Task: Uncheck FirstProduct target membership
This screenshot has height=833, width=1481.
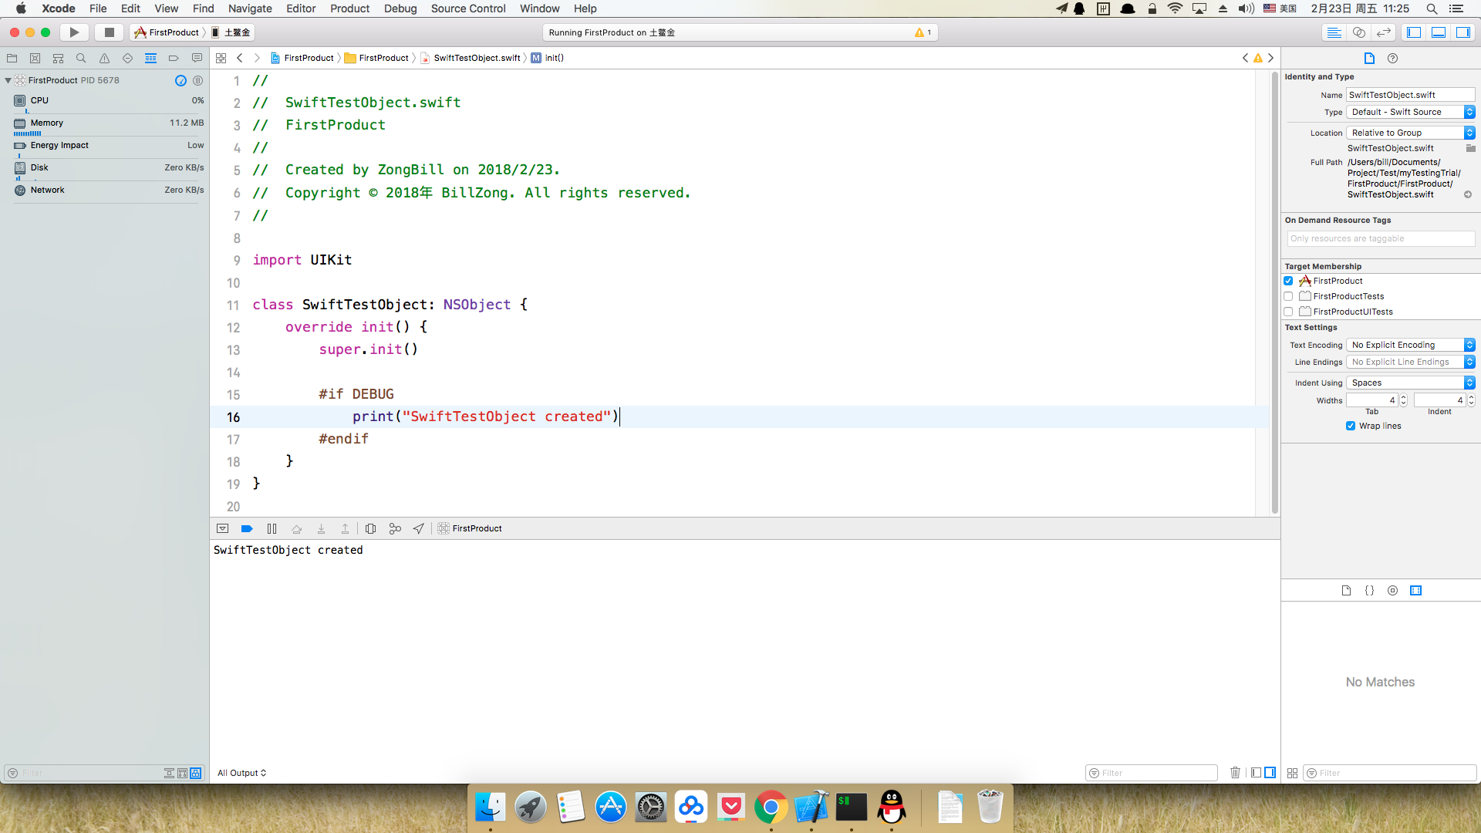Action: [1288, 281]
